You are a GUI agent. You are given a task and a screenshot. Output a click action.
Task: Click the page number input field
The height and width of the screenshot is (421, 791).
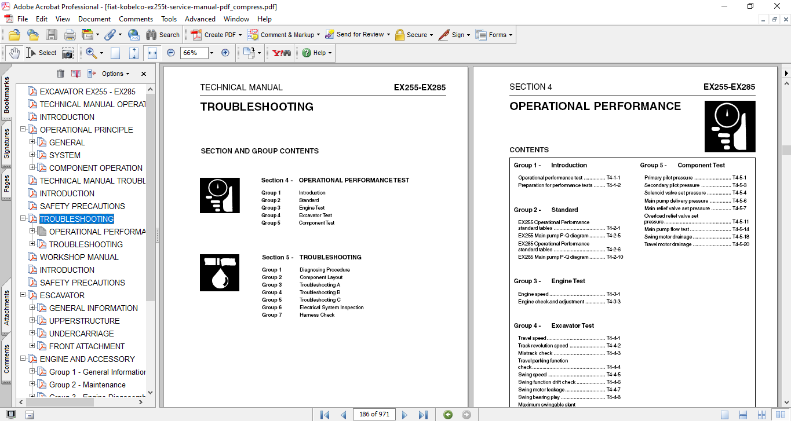374,415
